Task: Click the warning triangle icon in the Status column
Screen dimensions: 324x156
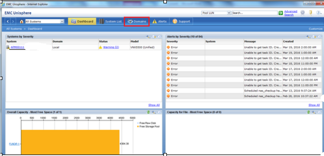Action: tap(101, 47)
